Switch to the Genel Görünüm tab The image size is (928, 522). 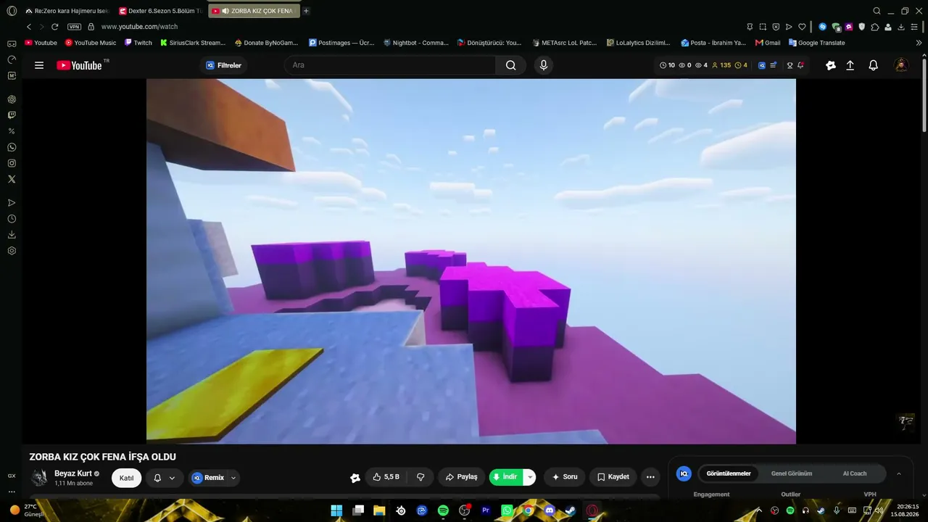[792, 473]
